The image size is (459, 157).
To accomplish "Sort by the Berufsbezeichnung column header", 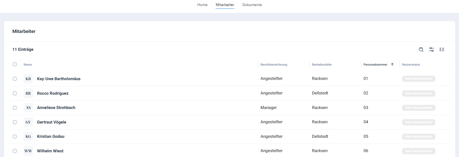I will click(274, 65).
